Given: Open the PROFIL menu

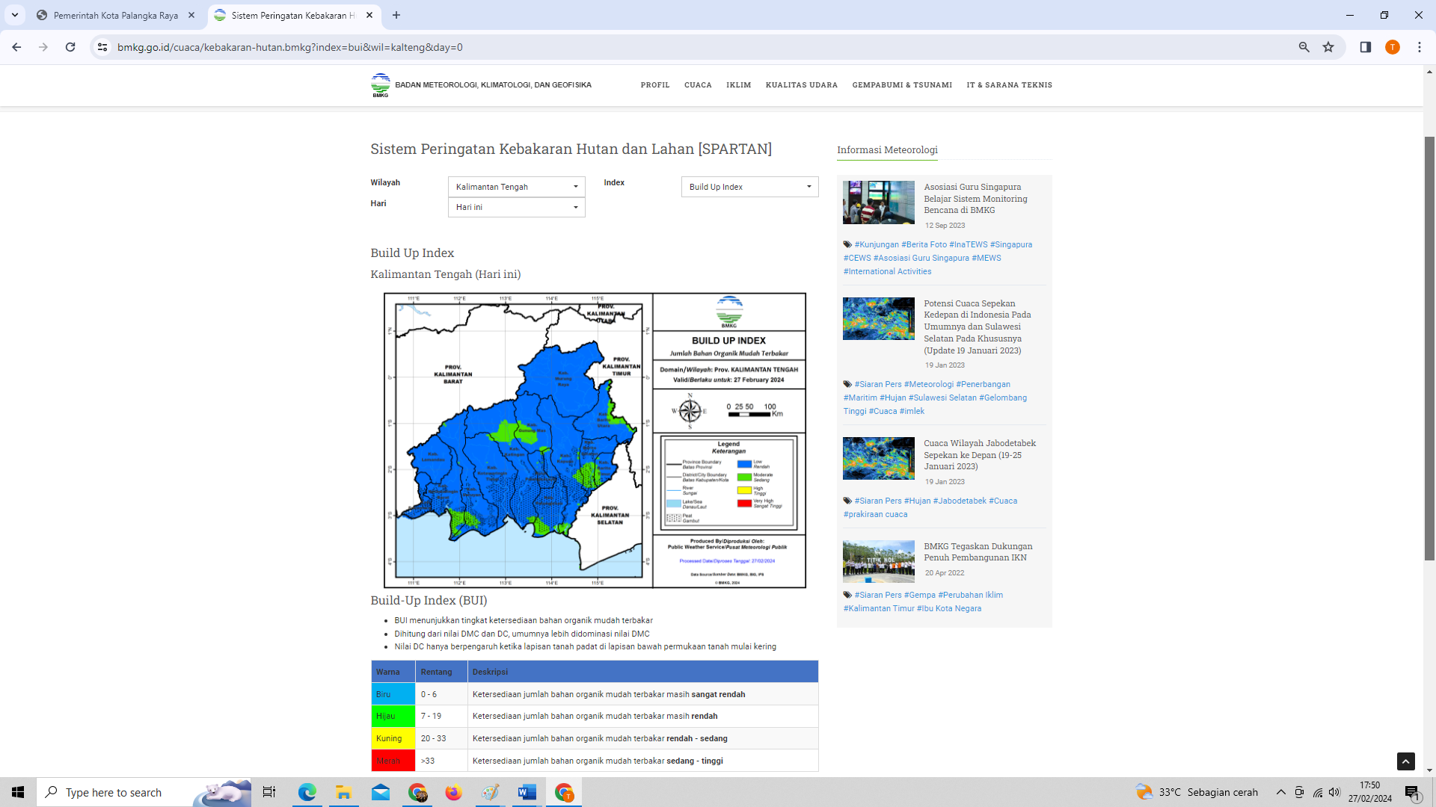Looking at the screenshot, I should pyautogui.click(x=655, y=85).
